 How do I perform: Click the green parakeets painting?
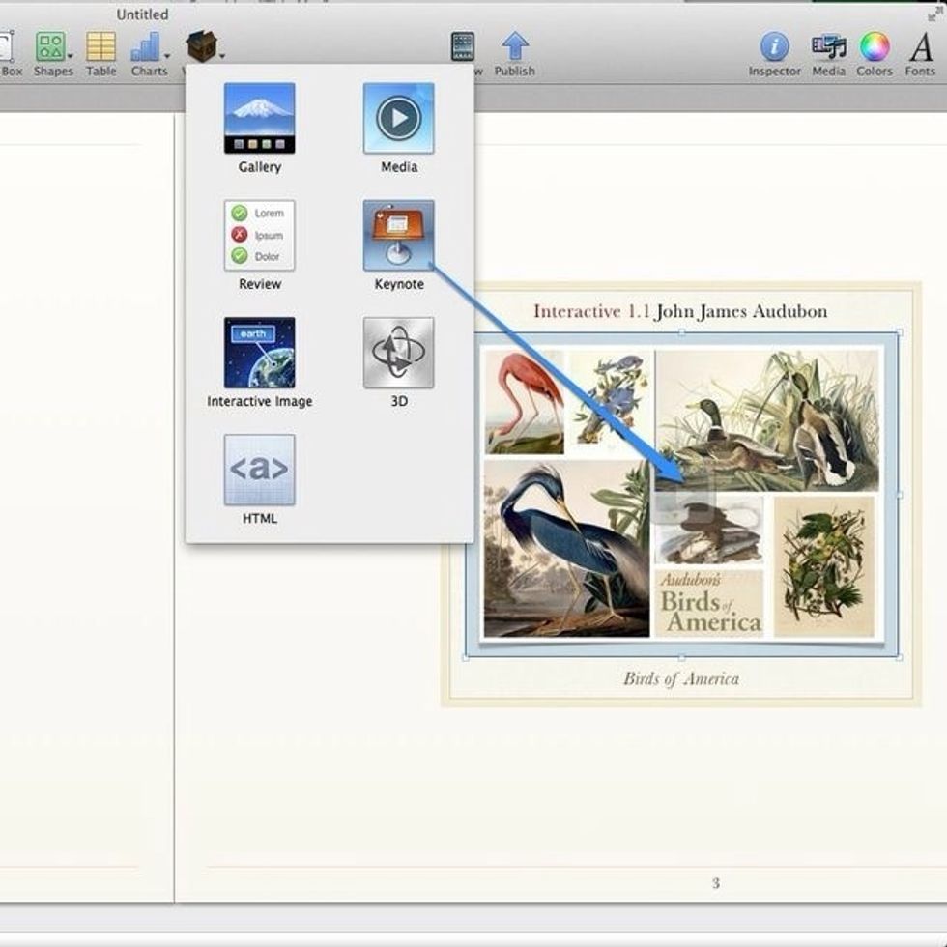pyautogui.click(x=823, y=566)
